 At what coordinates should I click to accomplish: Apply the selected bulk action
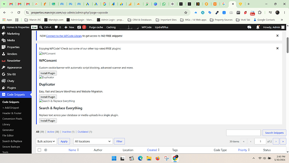[x=64, y=142]
